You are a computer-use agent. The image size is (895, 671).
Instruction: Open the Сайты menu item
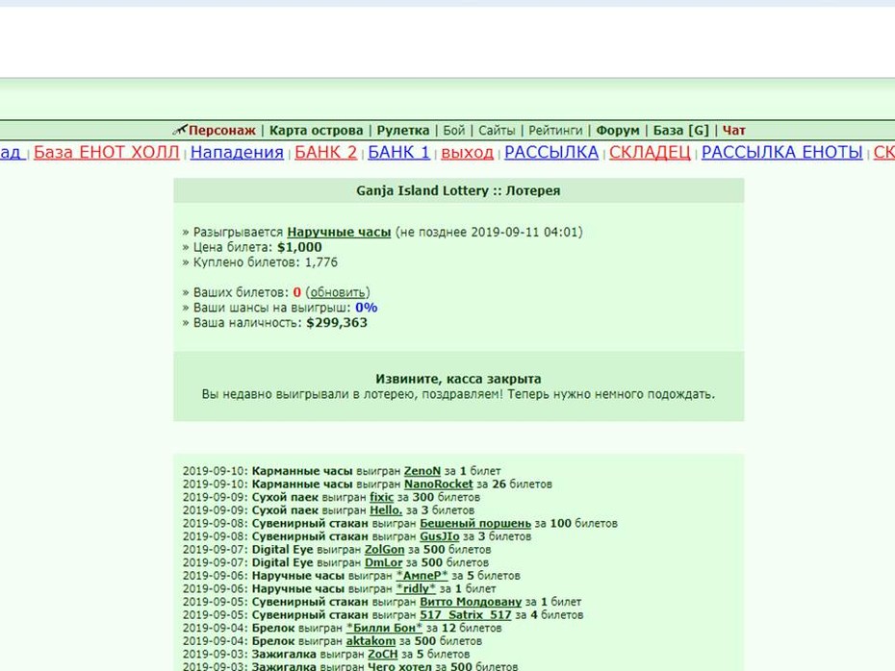click(x=497, y=131)
